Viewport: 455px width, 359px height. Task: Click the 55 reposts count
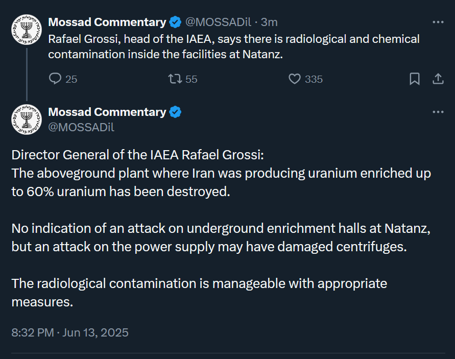pyautogui.click(x=191, y=79)
